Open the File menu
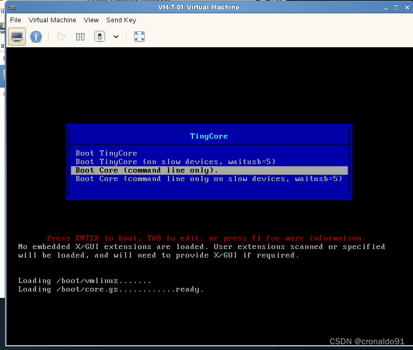The width and height of the screenshot is (413, 350). point(15,20)
